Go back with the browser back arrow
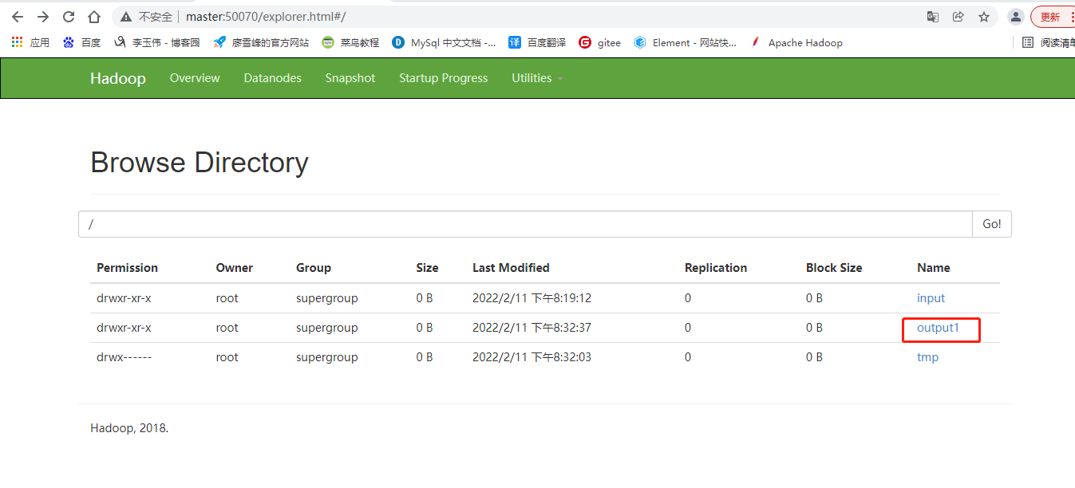Screen dimensions: 1075x488 click(x=18, y=17)
